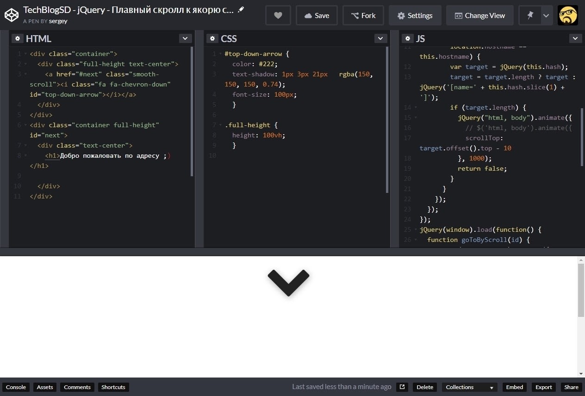Screen dimensions: 585x396
Task: Fold HTML code at line 2
Action: tap(26, 64)
